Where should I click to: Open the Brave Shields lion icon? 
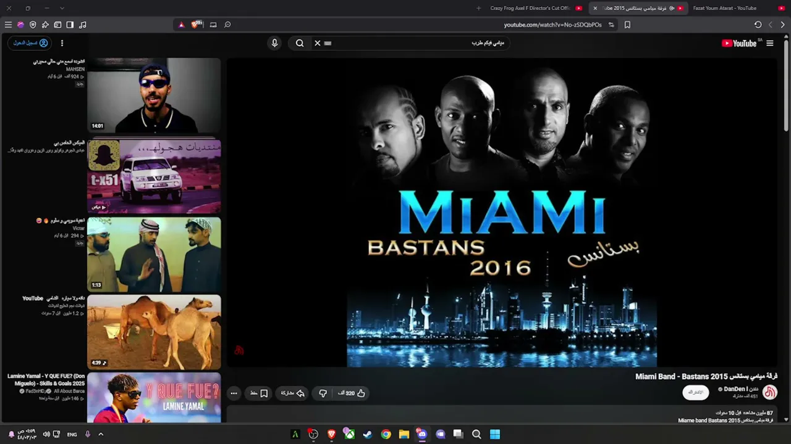197,25
